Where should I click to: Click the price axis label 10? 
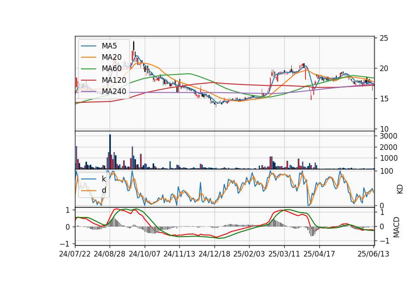383,129
